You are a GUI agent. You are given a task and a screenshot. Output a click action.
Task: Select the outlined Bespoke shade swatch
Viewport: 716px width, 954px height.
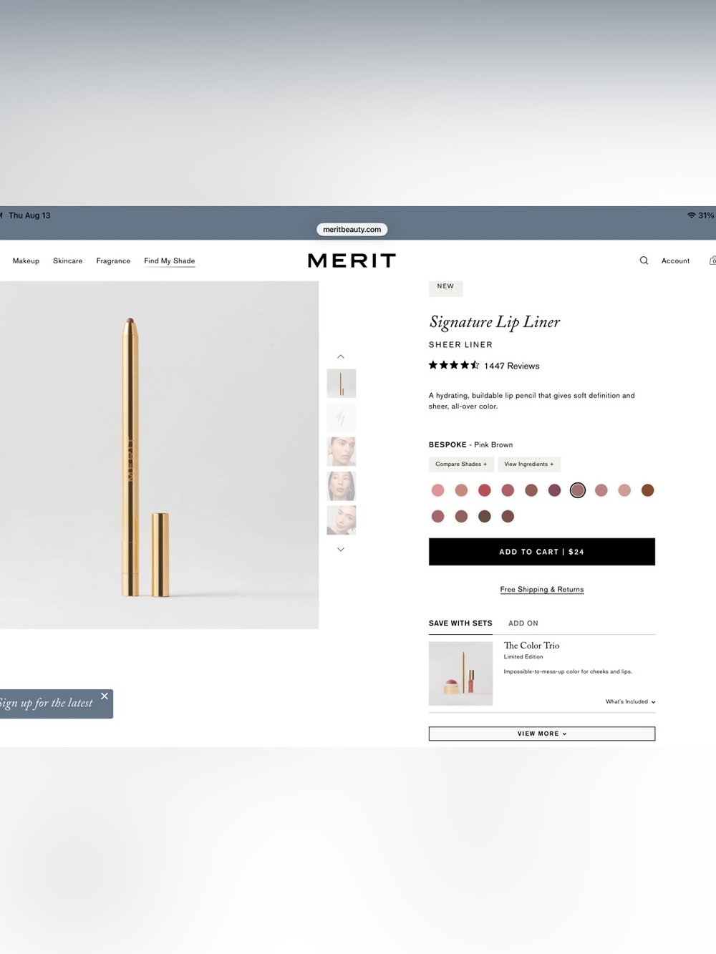click(x=578, y=490)
